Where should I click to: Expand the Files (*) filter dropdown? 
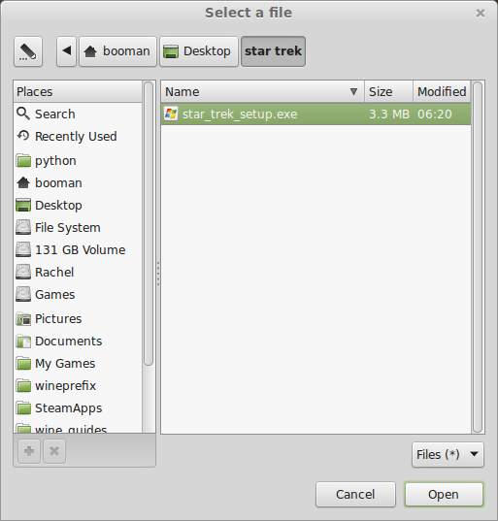click(x=448, y=455)
